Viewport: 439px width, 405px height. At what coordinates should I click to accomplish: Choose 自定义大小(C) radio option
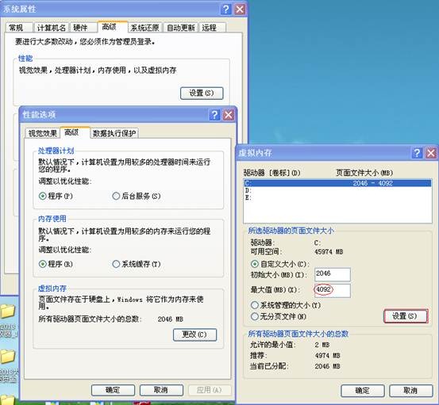pyautogui.click(x=280, y=264)
